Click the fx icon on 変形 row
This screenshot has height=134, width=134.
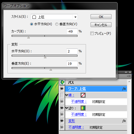[124, 121]
